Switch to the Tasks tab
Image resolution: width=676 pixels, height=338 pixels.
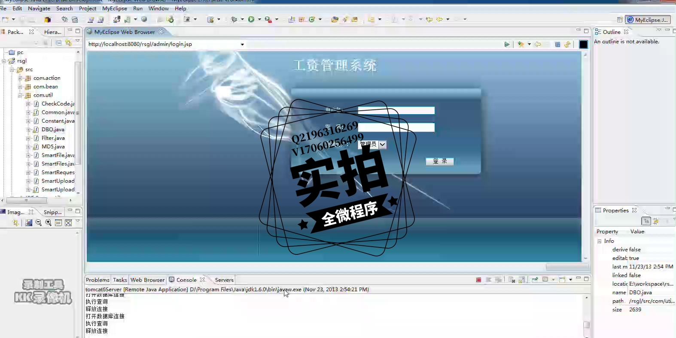[x=120, y=280]
